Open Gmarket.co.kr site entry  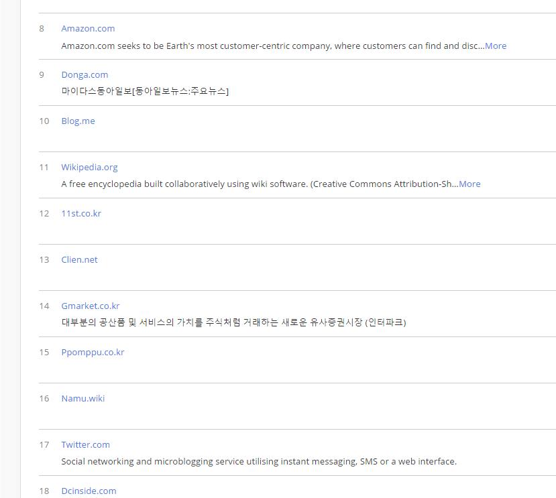pyautogui.click(x=91, y=306)
